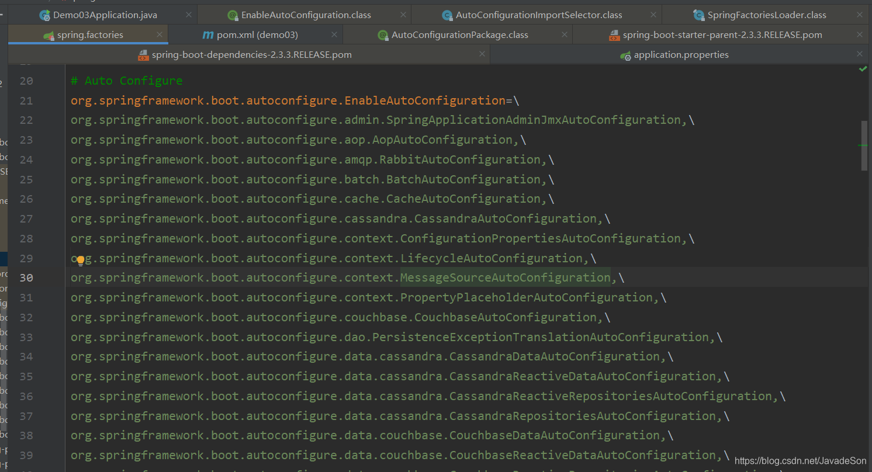Close the application.properties tab
This screenshot has width=872, height=472.
(x=860, y=54)
